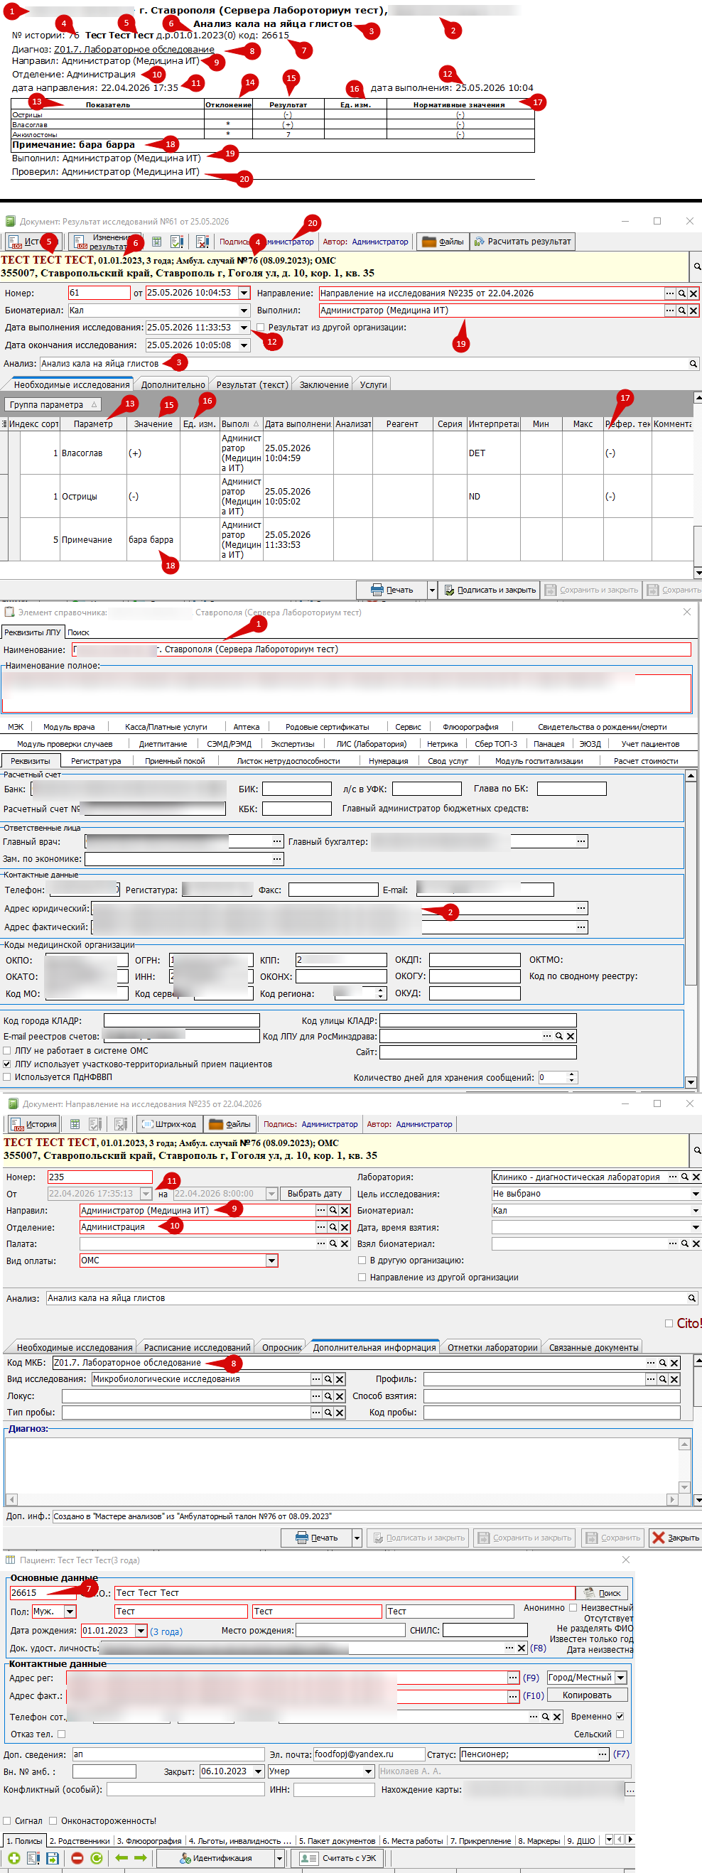Open Вид оплаты ОМС dropdown
The width and height of the screenshot is (702, 1873).
pos(272,1261)
